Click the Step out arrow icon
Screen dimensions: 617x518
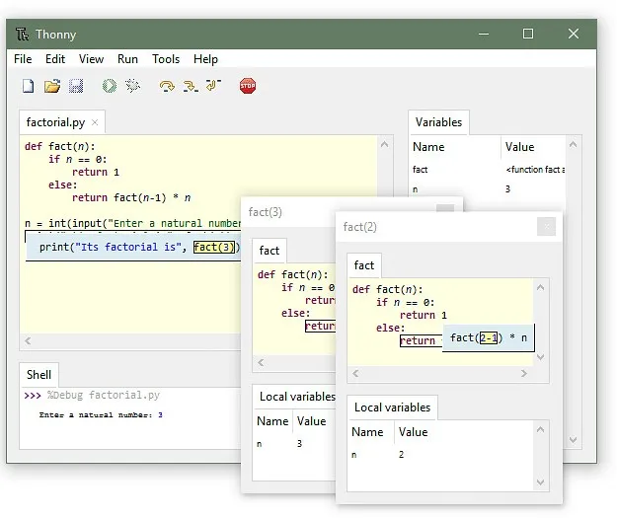(x=213, y=87)
